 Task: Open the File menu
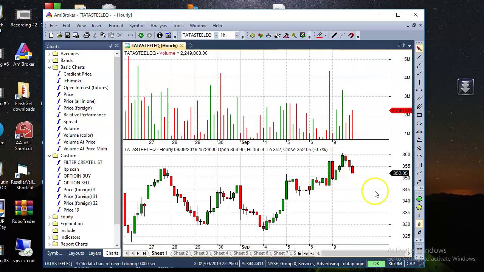click(53, 26)
